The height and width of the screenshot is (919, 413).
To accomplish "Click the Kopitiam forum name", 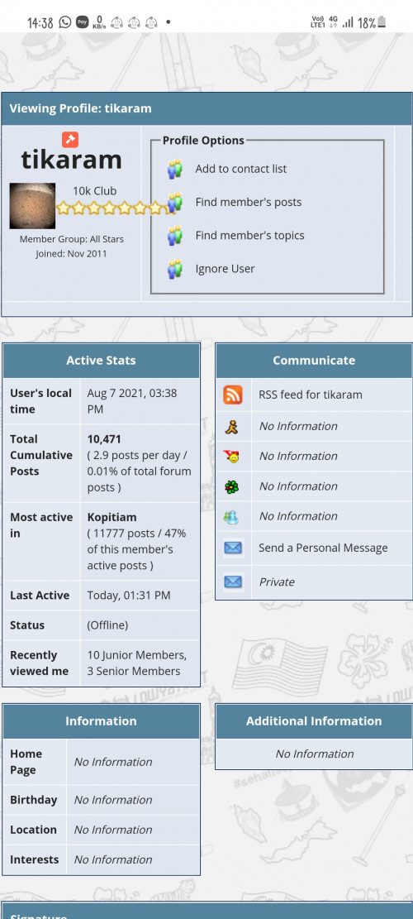I will tap(112, 518).
